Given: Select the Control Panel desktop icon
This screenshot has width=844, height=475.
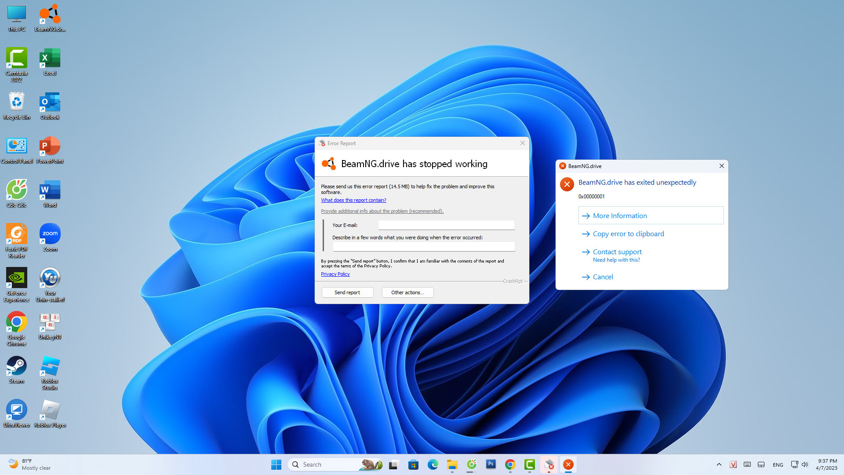Looking at the screenshot, I should [17, 150].
